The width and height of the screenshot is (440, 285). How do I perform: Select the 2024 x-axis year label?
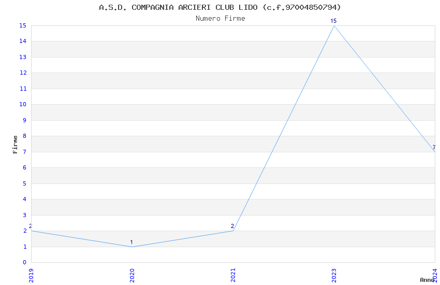[435, 276]
